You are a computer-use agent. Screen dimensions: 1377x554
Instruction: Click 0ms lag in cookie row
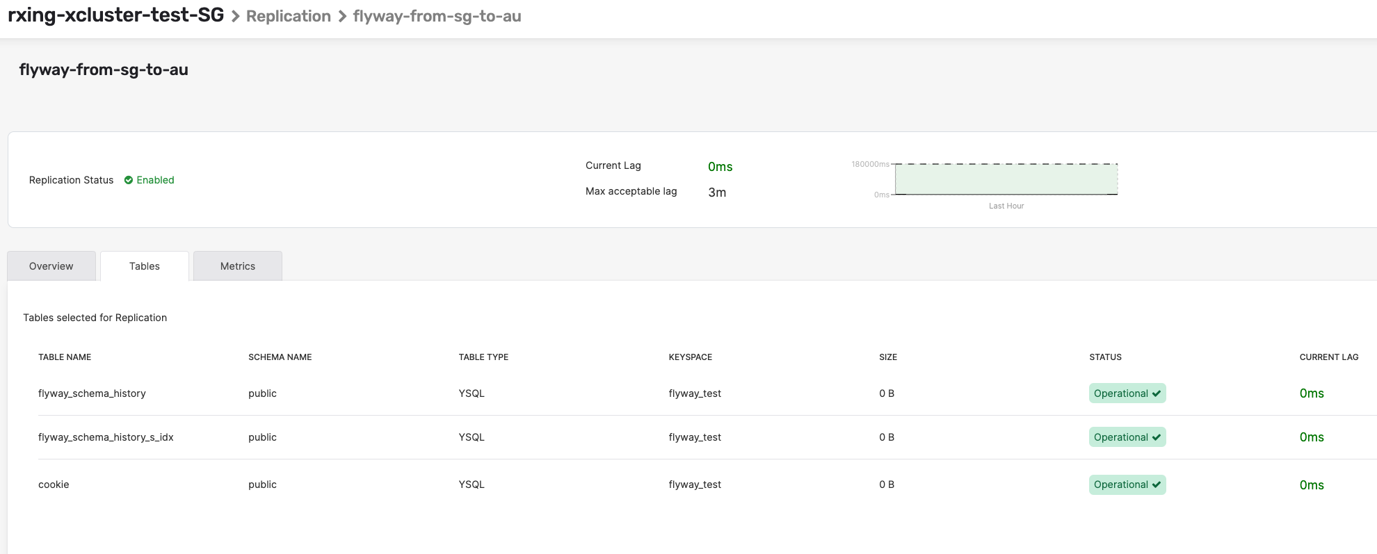tap(1312, 485)
